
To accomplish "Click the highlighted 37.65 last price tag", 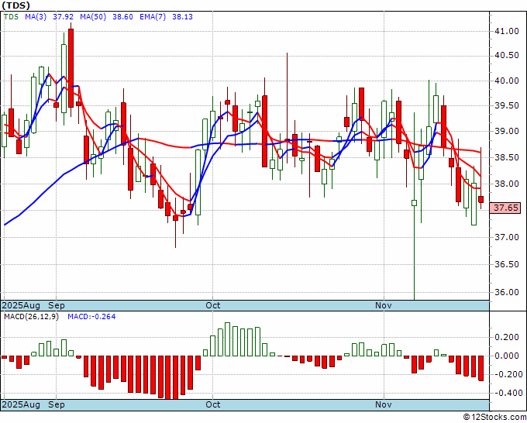I will click(505, 208).
